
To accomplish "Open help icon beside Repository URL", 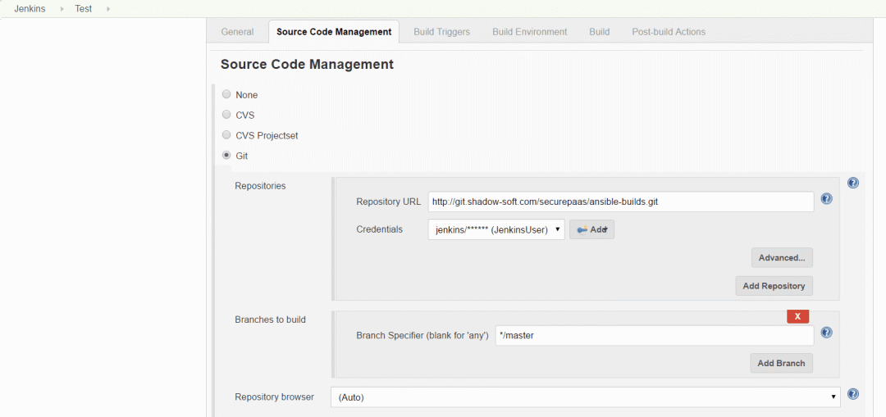I will (826, 198).
